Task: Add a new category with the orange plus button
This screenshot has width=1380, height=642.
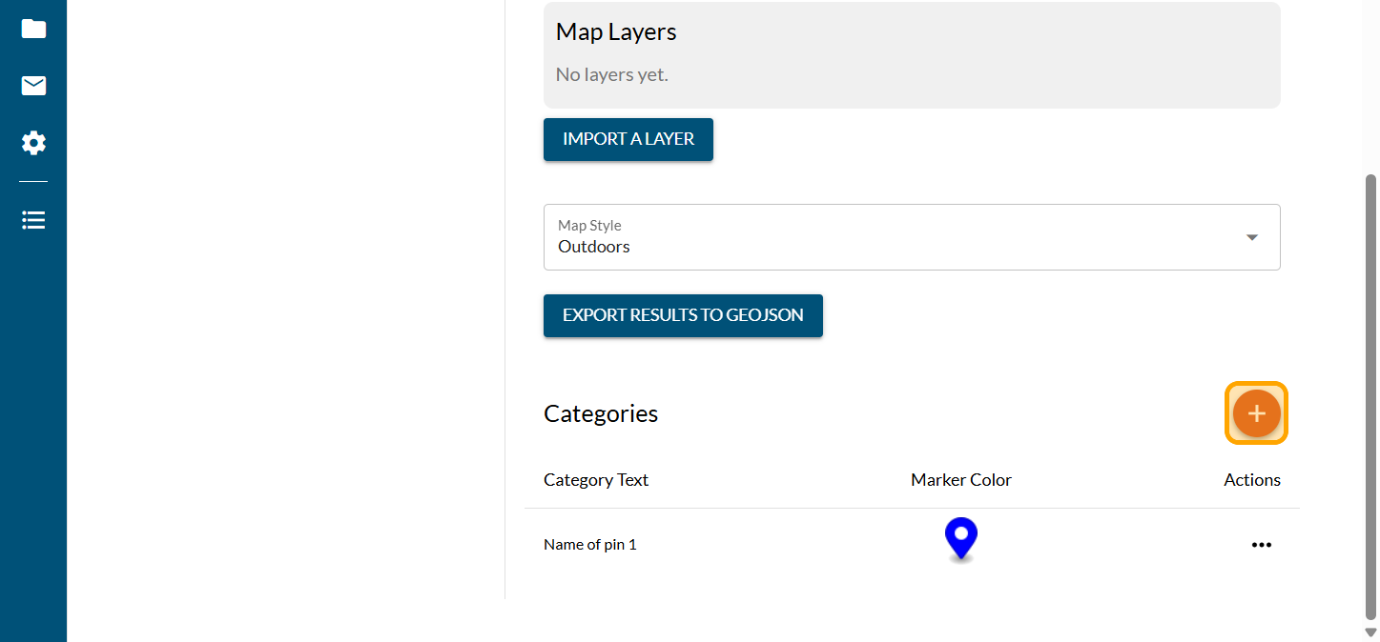Action: tap(1256, 413)
